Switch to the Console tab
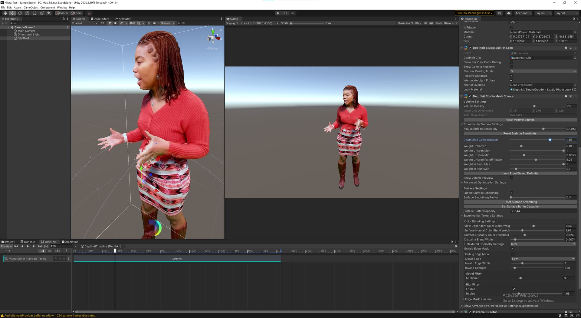 (28, 242)
